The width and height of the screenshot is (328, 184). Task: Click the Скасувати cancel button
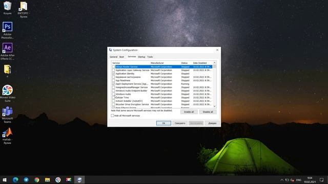[x=180, y=123]
